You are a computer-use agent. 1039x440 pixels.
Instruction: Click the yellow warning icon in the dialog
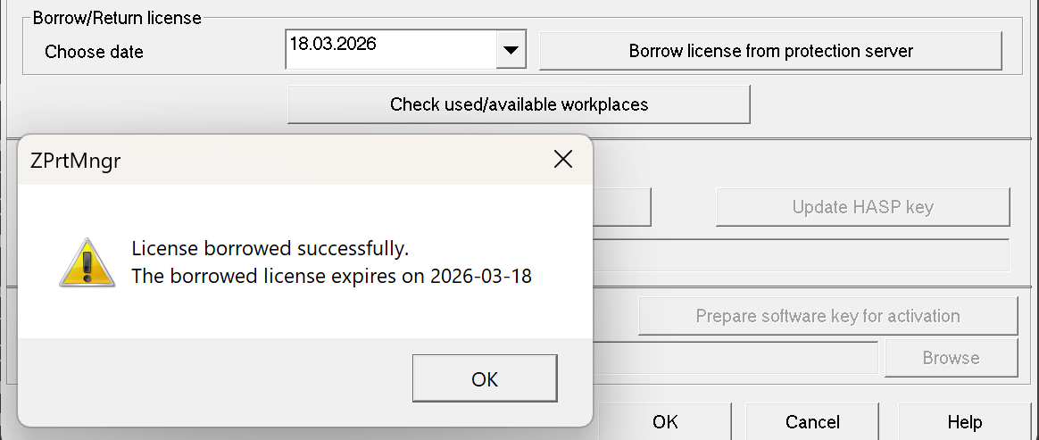[87, 262]
